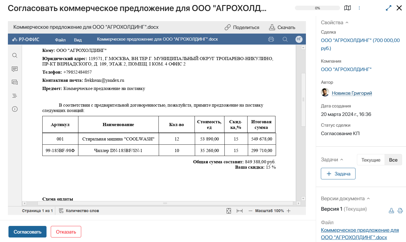Open the deal link ООО АГРОХОЛДИНГ (700 000,00 руб.)
This screenshot has width=406, height=242.
pos(360,44)
